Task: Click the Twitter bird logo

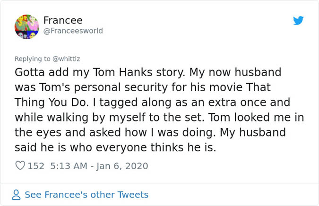Action: [298, 21]
